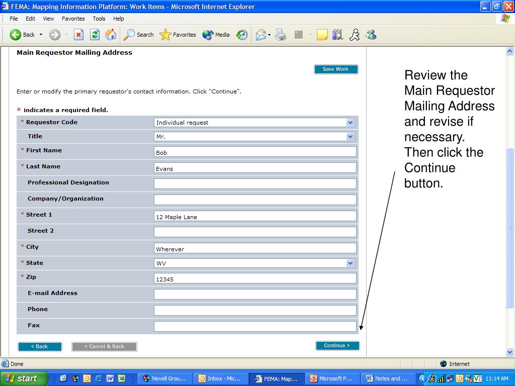This screenshot has height=386, width=515.
Task: Open the Favorites menu
Action: tap(73, 19)
